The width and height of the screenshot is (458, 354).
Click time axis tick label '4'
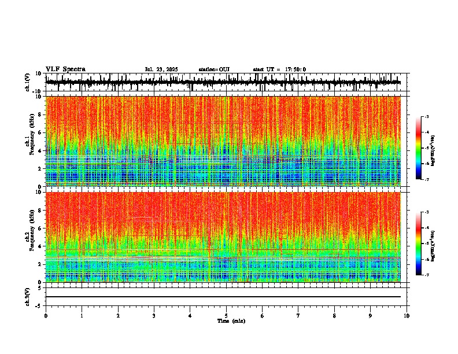pos(190,316)
